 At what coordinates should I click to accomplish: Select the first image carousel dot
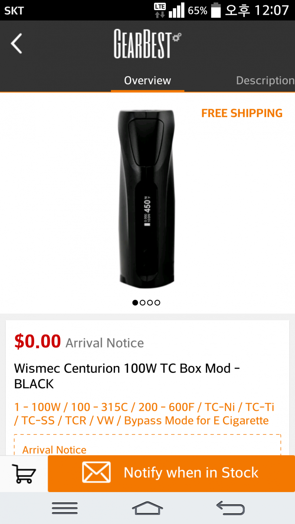(135, 302)
